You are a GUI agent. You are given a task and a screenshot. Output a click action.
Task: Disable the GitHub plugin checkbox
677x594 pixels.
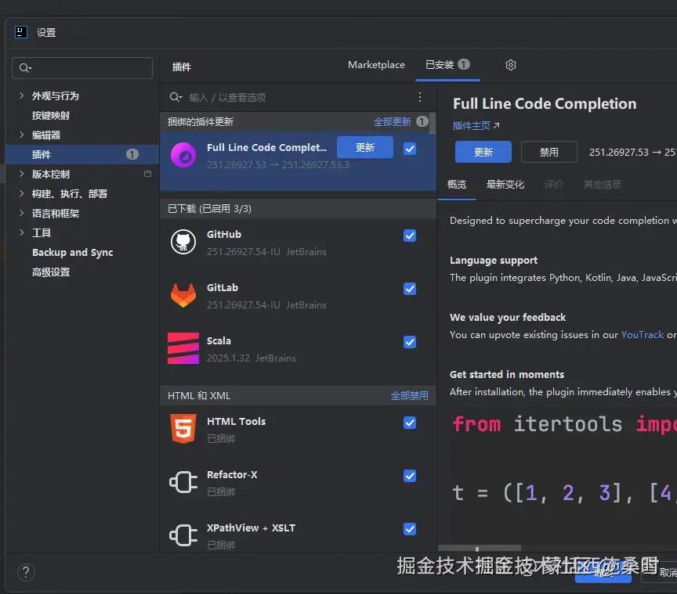tap(410, 236)
